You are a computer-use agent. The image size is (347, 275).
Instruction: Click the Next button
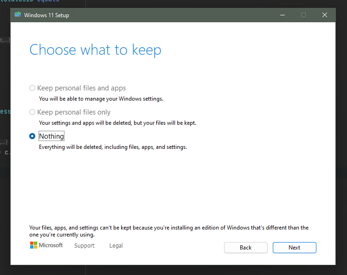point(294,248)
